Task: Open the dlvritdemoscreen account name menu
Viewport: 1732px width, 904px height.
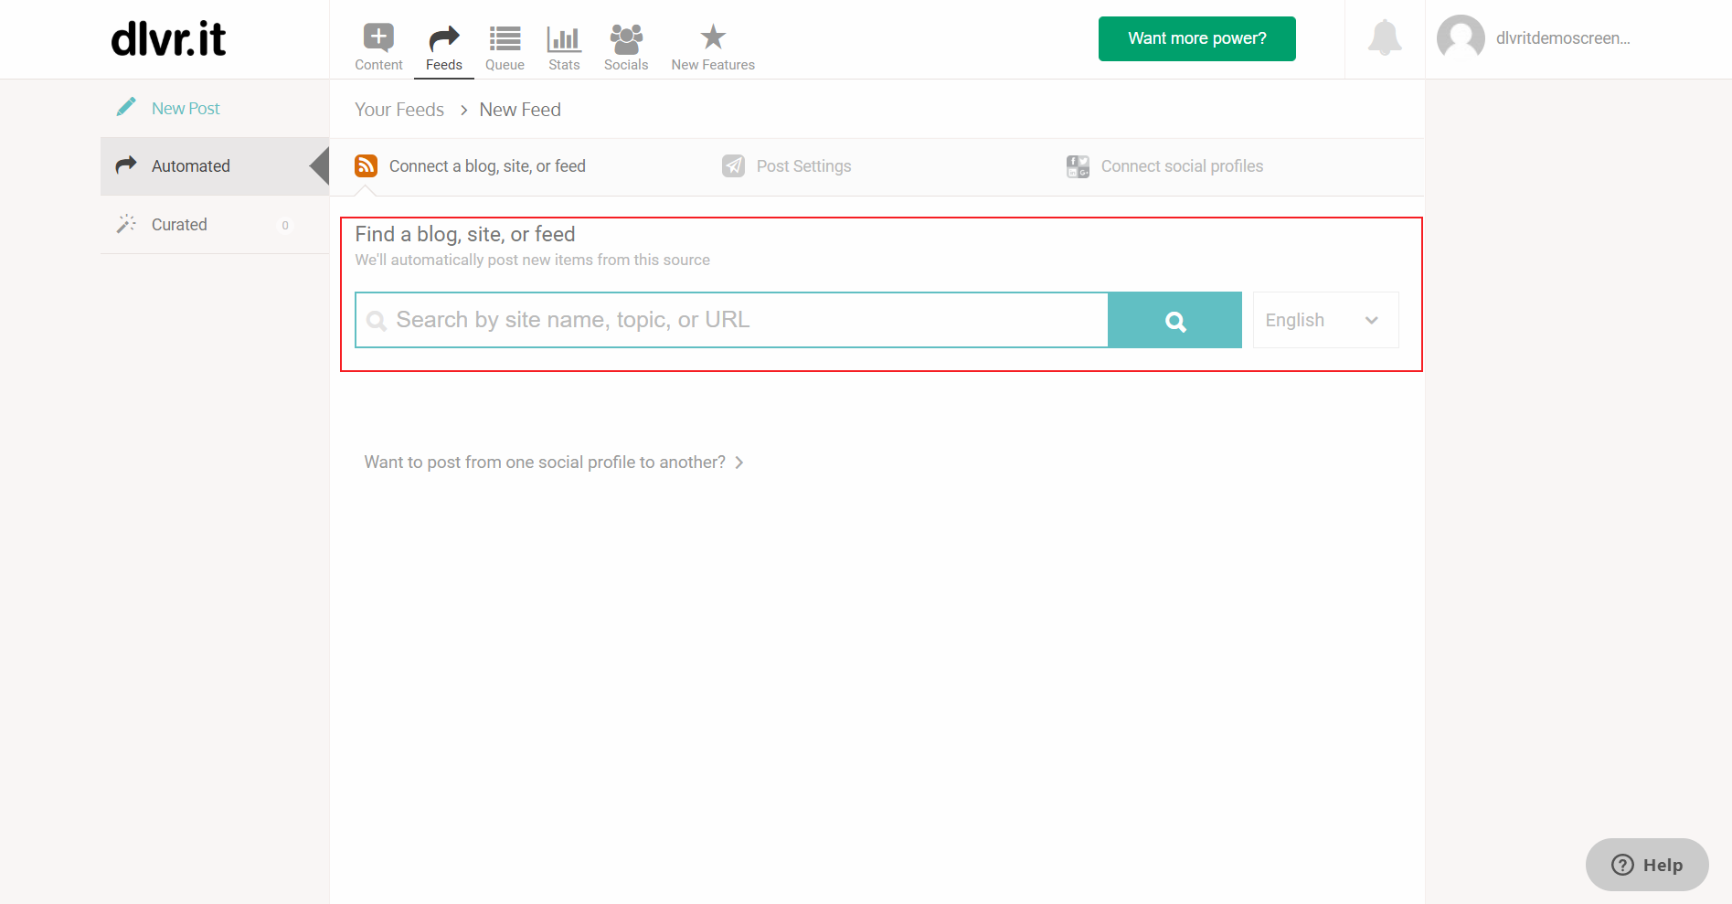Action: click(x=1563, y=38)
